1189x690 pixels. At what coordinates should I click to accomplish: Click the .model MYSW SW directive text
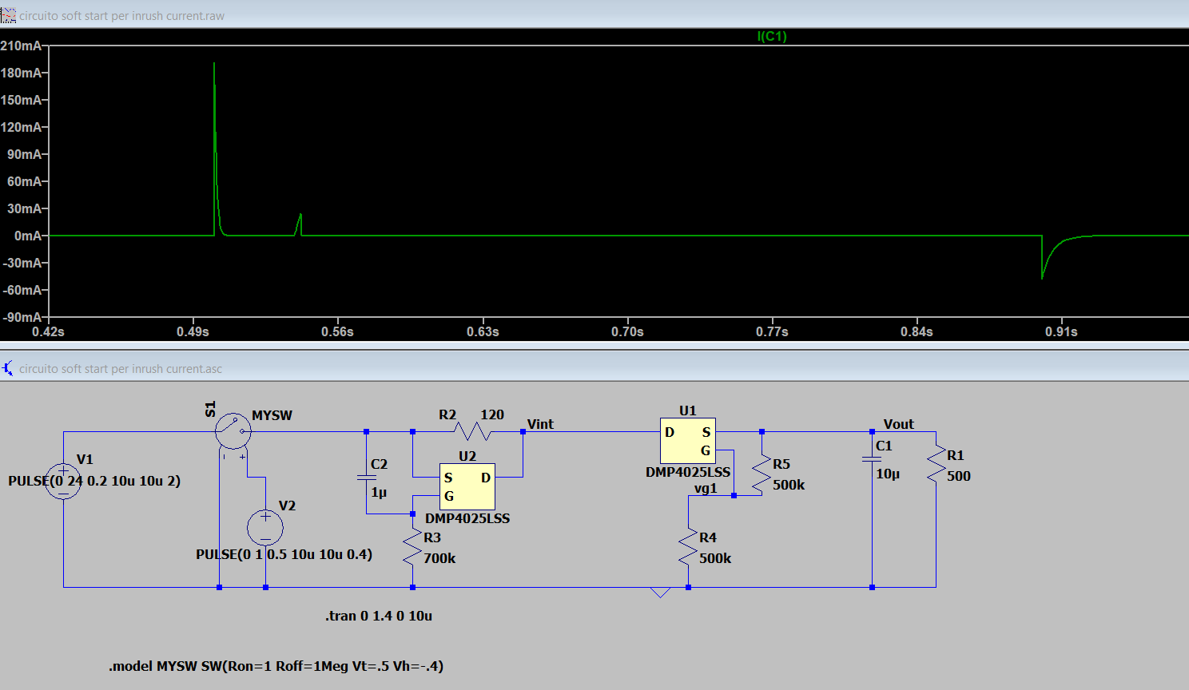276,666
